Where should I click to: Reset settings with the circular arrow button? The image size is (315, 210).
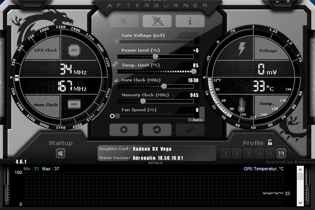tap(157, 130)
